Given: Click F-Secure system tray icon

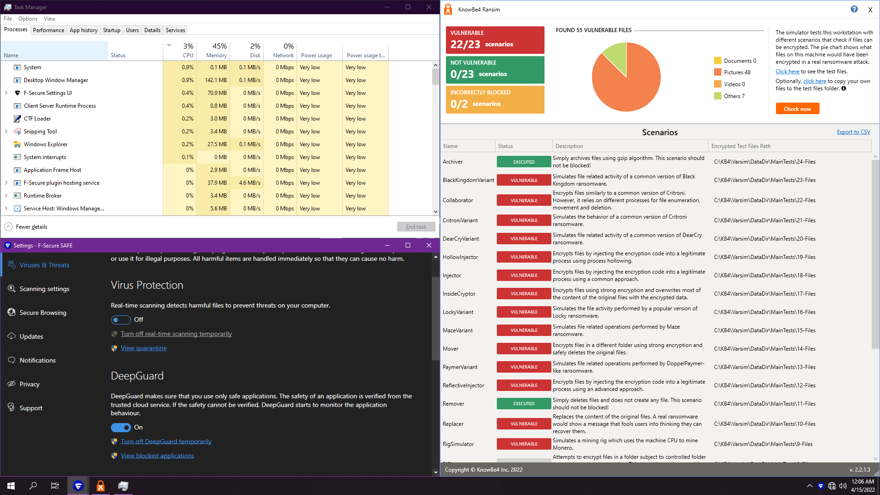Looking at the screenshot, I should (820, 486).
